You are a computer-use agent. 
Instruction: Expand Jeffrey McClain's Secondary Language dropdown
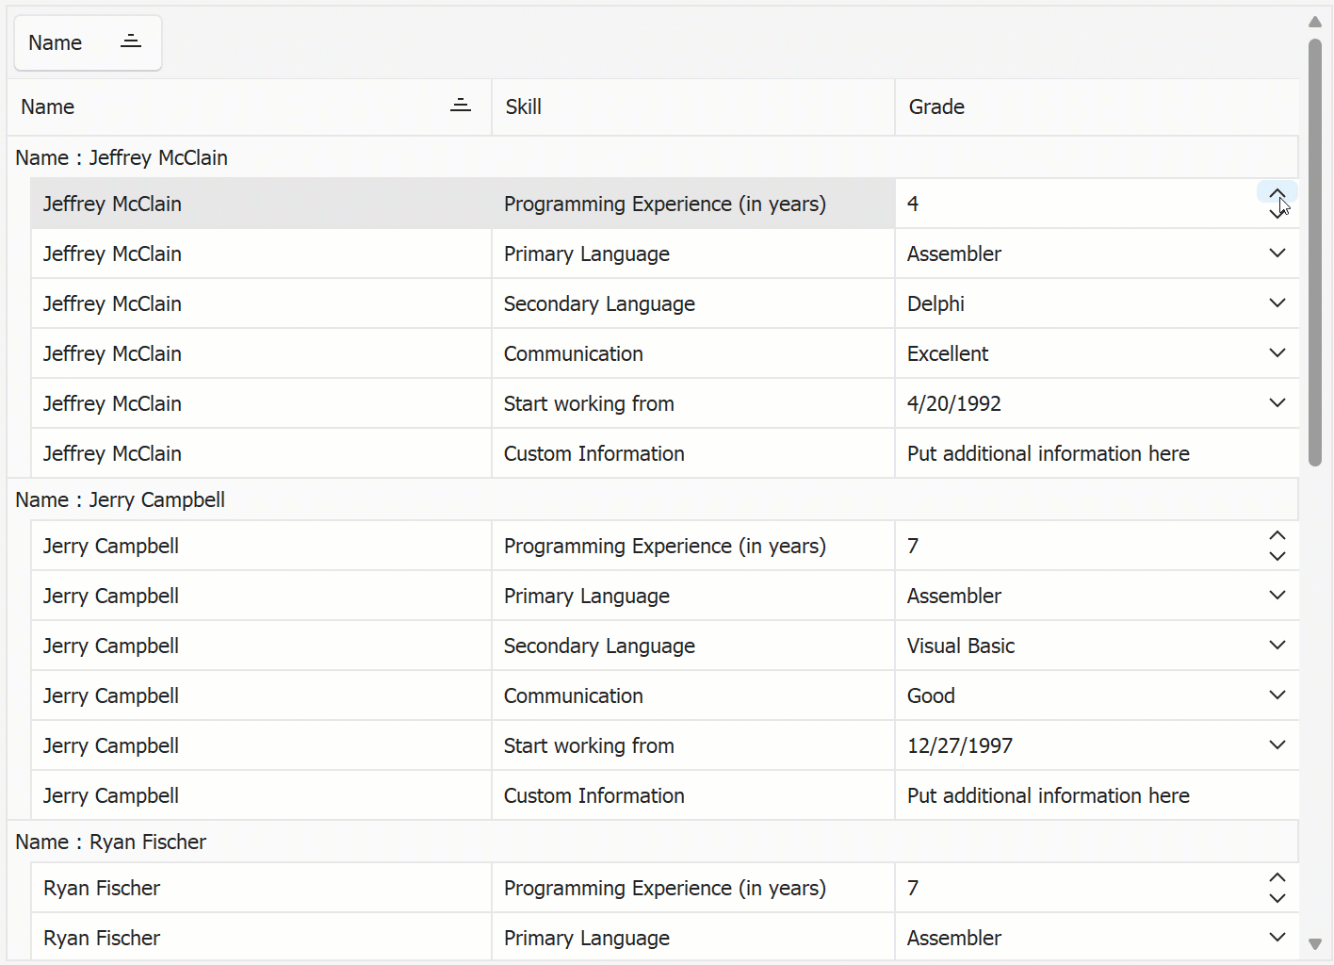[1277, 303]
